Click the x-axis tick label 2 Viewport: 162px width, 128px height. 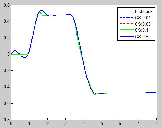point(47,123)
